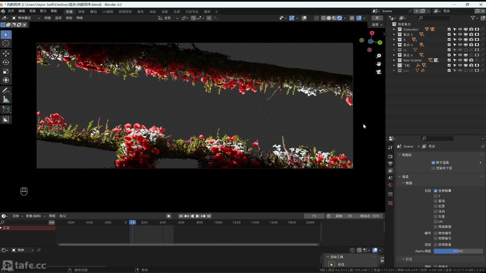The image size is (486, 273).
Task: Open the 文件 menu
Action: pyautogui.click(x=11, y=11)
